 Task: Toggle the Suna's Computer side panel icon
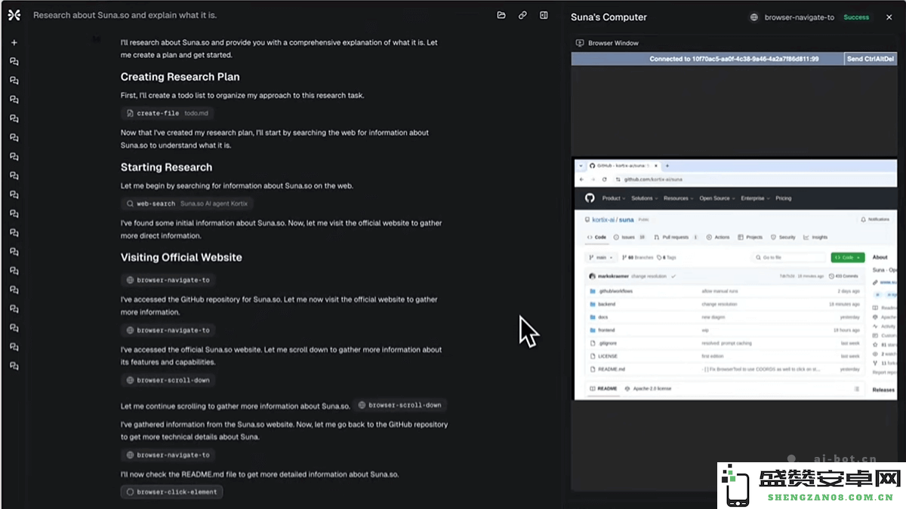click(544, 15)
